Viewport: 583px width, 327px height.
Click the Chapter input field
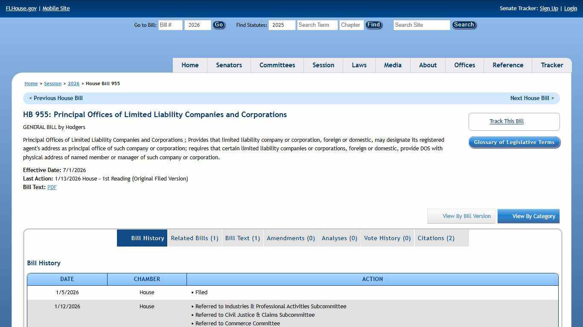point(351,25)
